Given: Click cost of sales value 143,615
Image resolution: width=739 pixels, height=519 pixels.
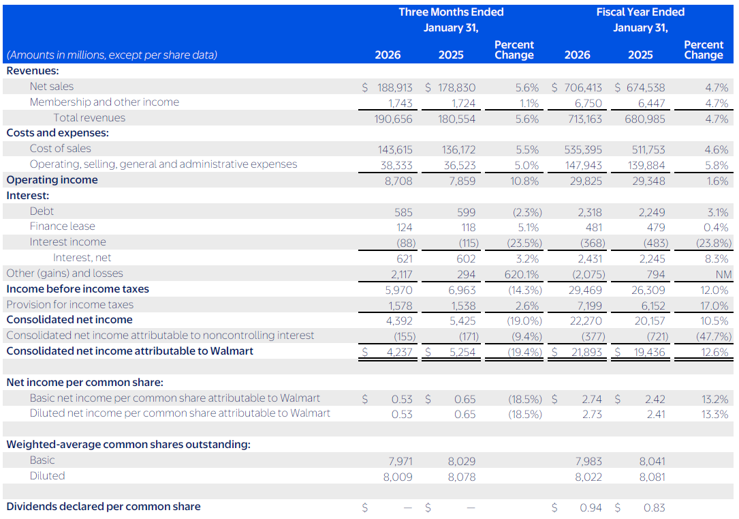Looking at the screenshot, I should tap(395, 149).
